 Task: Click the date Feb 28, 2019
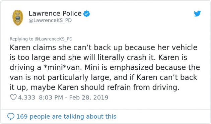pos(89,97)
